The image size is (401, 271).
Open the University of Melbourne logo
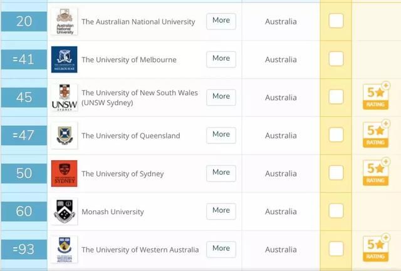64,59
